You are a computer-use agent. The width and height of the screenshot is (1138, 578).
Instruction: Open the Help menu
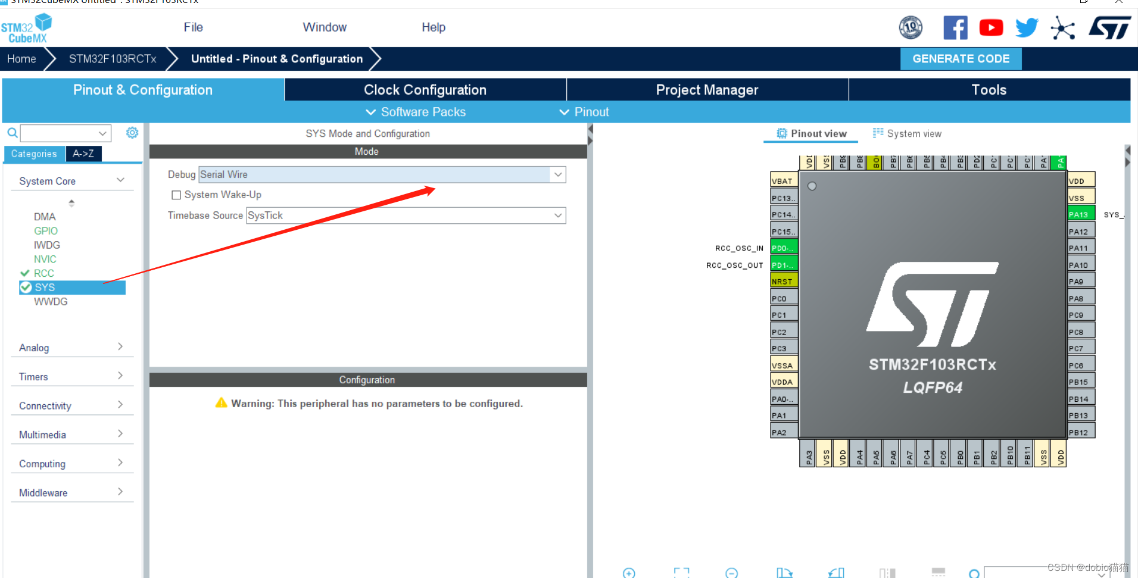pyautogui.click(x=434, y=27)
